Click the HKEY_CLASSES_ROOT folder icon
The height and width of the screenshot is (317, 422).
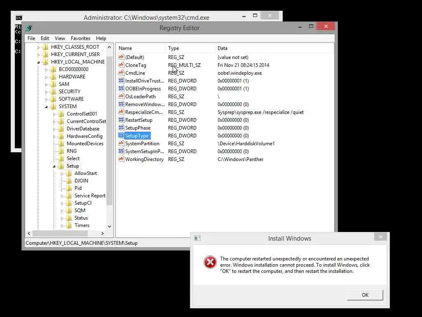tap(46, 47)
